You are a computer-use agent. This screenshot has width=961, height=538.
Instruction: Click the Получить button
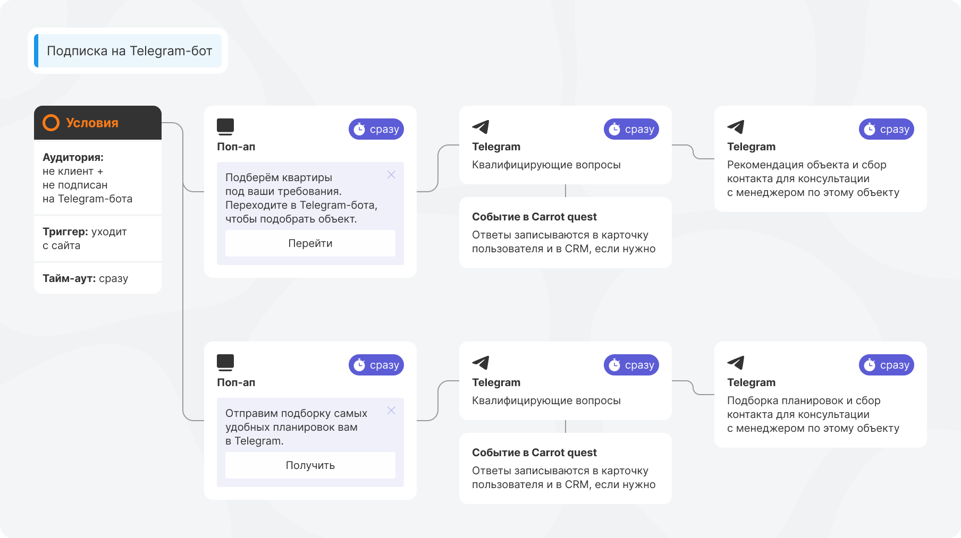tap(310, 465)
